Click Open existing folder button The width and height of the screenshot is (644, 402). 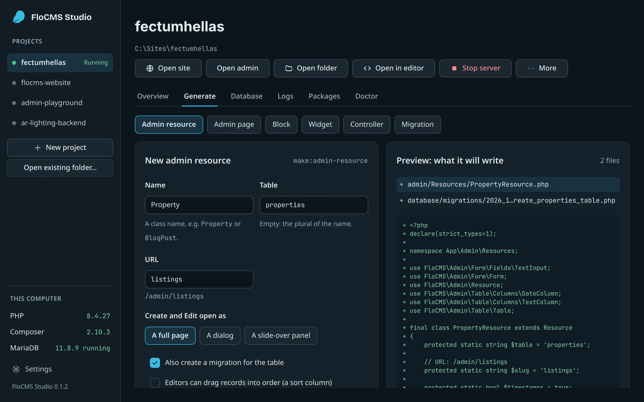click(60, 168)
